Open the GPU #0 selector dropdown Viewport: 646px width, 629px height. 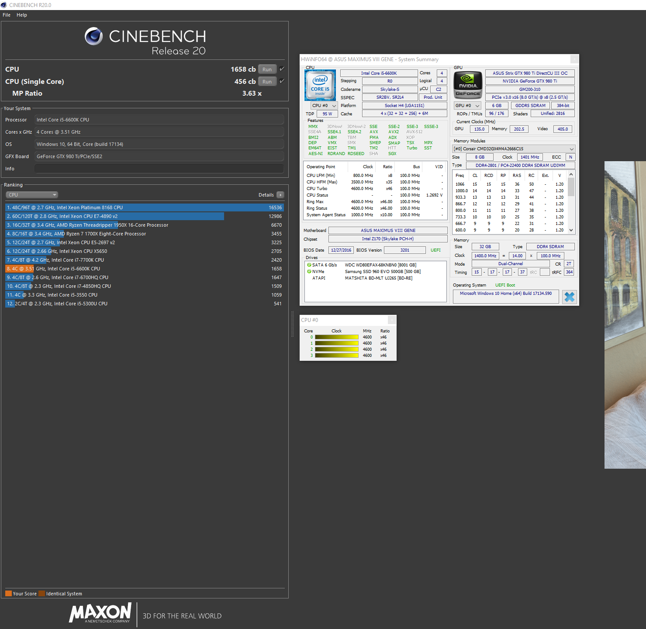467,106
